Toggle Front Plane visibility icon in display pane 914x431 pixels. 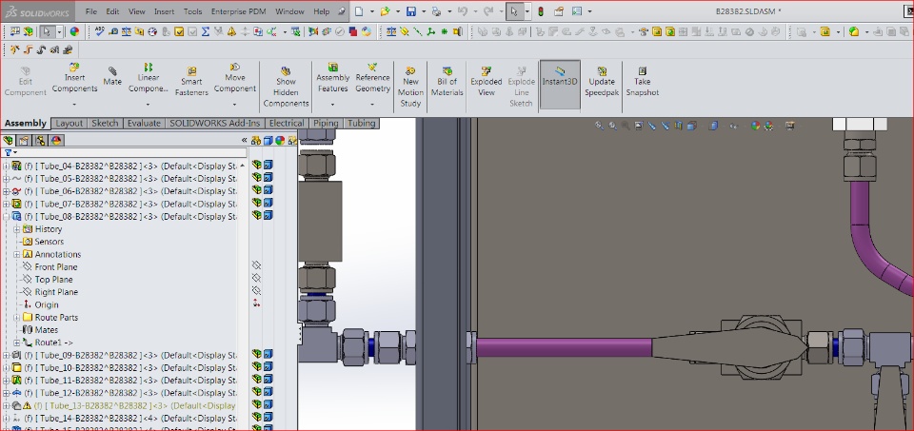click(x=256, y=266)
